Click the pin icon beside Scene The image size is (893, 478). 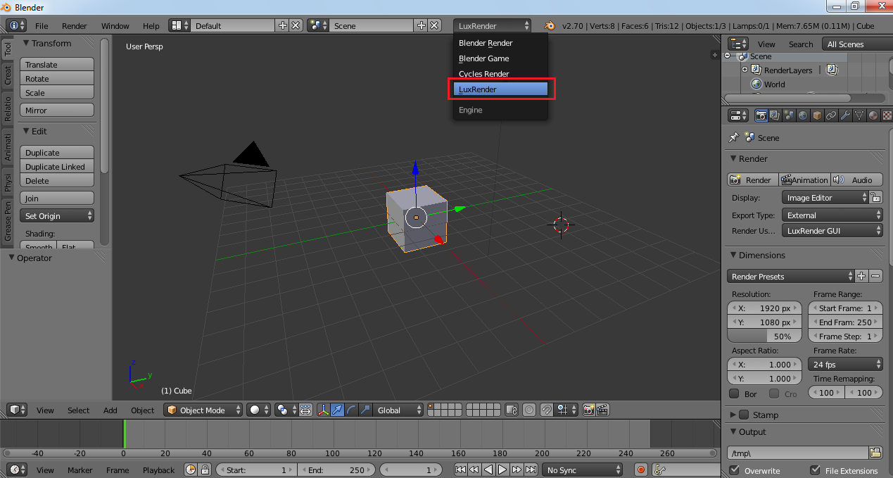point(734,137)
